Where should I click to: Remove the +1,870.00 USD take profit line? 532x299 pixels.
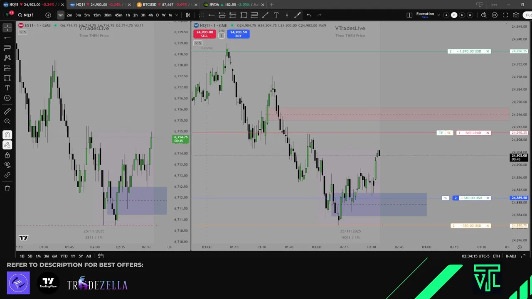click(488, 51)
